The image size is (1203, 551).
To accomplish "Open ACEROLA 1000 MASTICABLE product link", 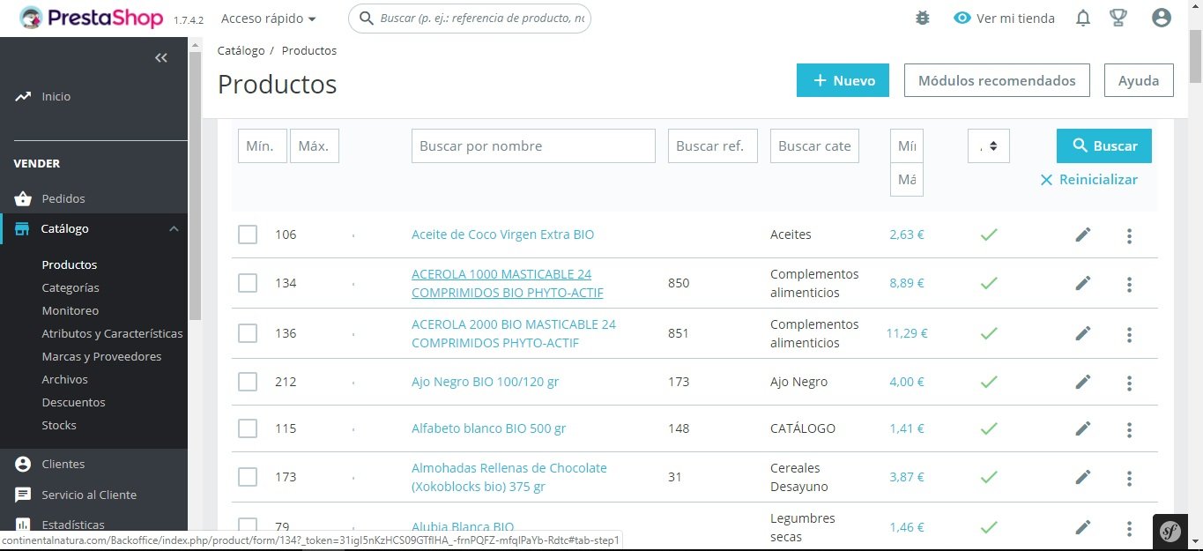I will (x=508, y=283).
